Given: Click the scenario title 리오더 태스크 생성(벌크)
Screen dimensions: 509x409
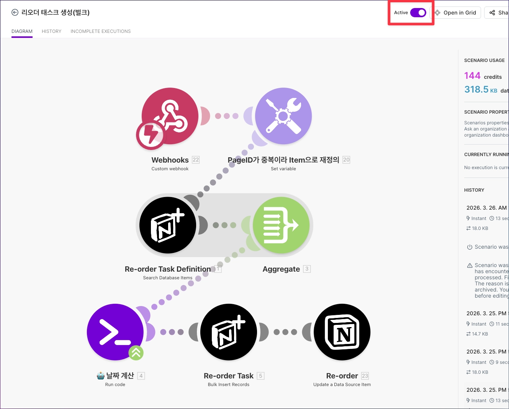Looking at the screenshot, I should pos(56,12).
